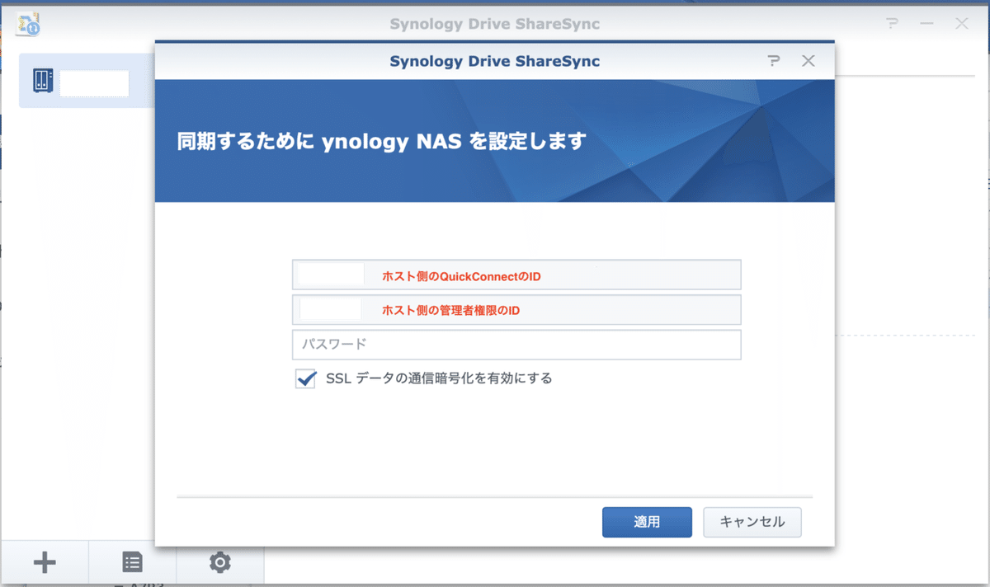Image resolution: width=990 pixels, height=587 pixels.
Task: Click the Apply (適用) button
Action: tap(647, 522)
